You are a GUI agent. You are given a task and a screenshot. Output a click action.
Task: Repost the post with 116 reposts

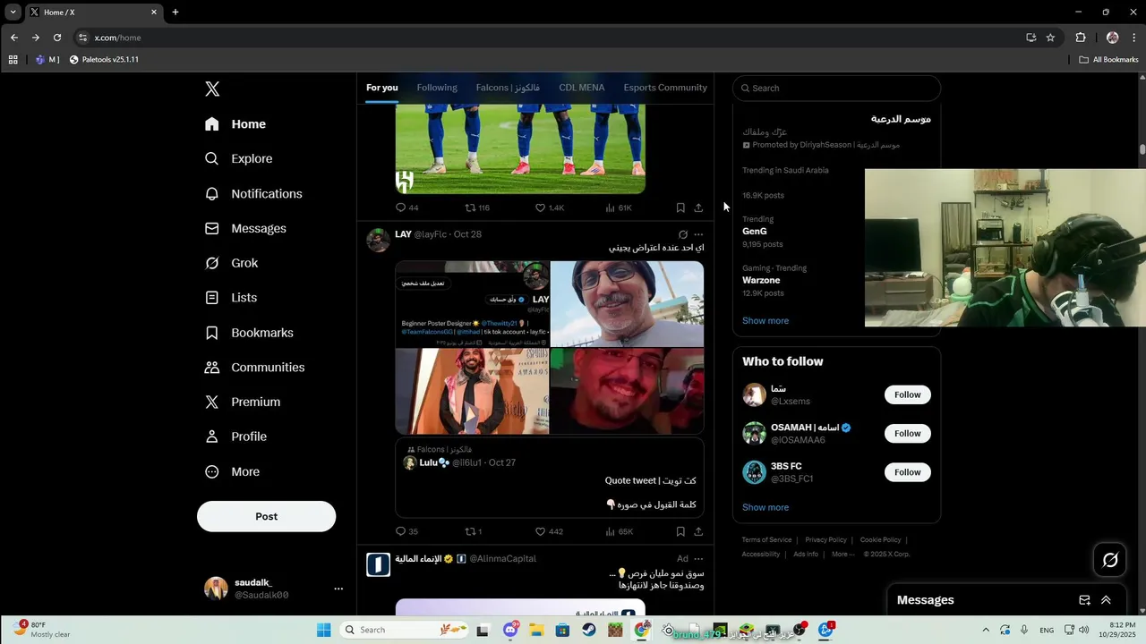click(x=477, y=208)
